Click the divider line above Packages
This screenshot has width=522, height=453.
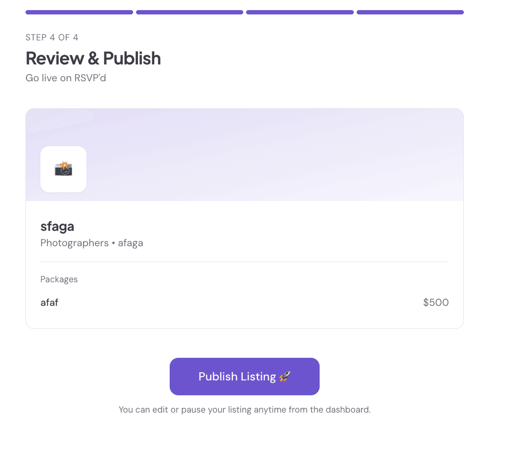tap(244, 262)
